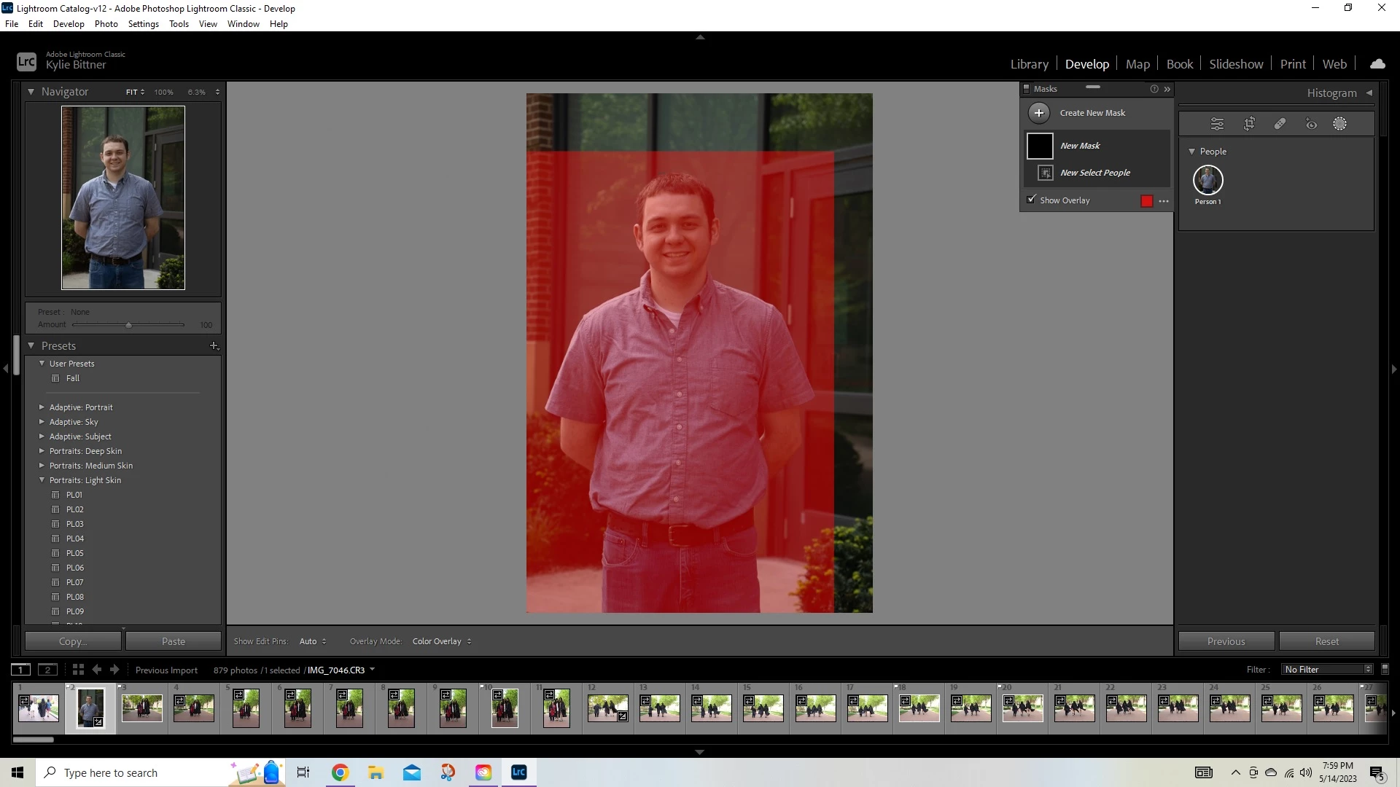Expand the Adaptive: Portrait preset group
The width and height of the screenshot is (1400, 787).
42,407
